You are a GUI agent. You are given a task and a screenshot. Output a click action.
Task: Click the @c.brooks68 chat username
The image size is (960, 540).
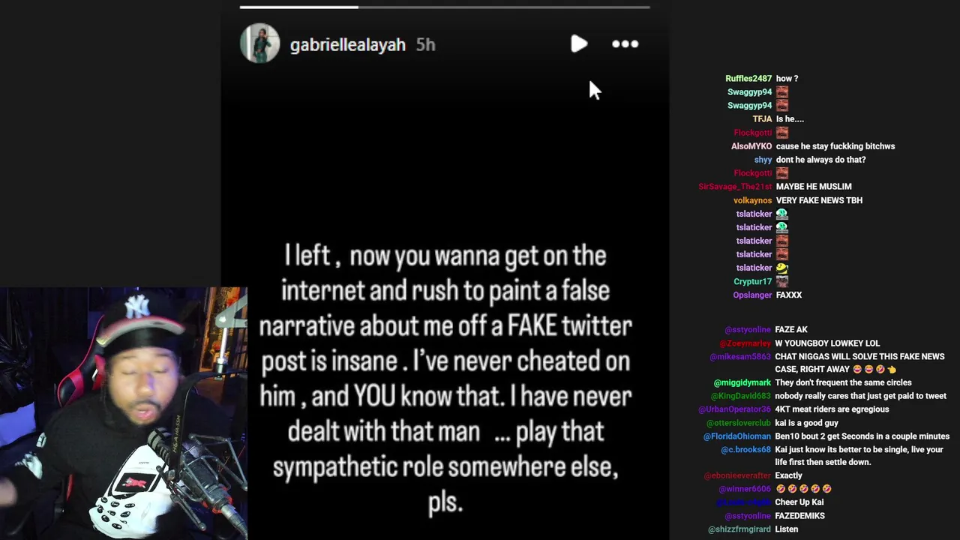[746, 449]
